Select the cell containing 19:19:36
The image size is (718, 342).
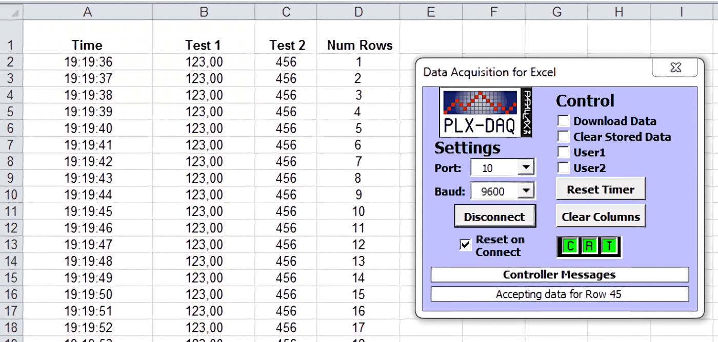click(87, 61)
